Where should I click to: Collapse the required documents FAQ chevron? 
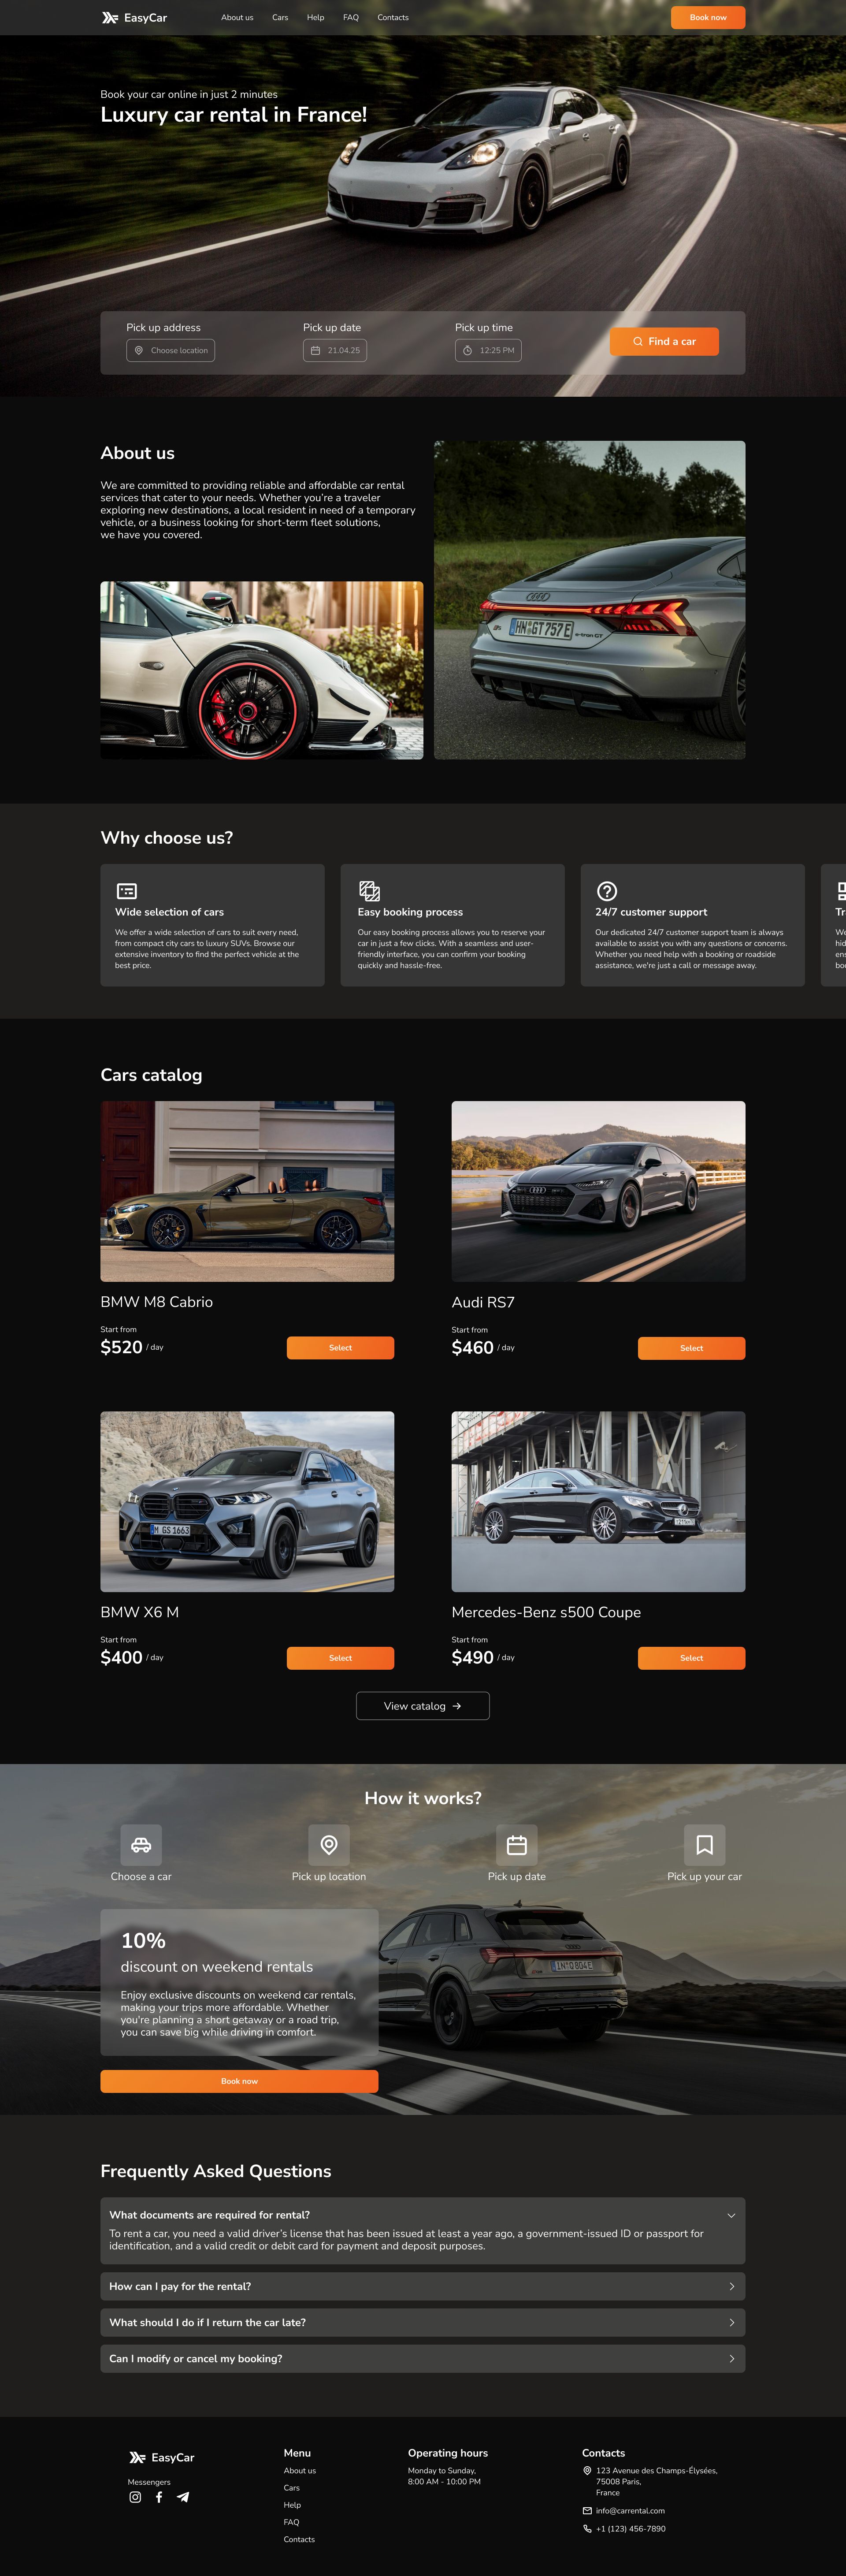(x=731, y=2215)
